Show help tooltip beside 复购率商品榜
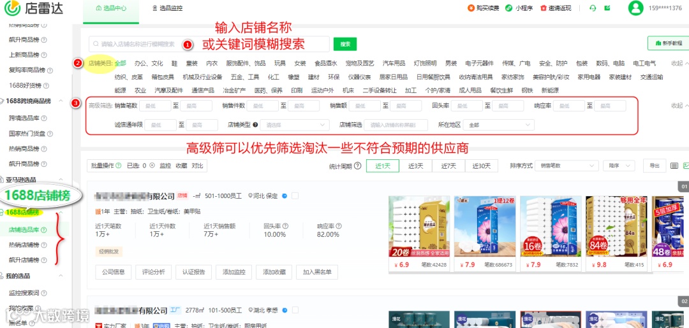 coord(50,70)
